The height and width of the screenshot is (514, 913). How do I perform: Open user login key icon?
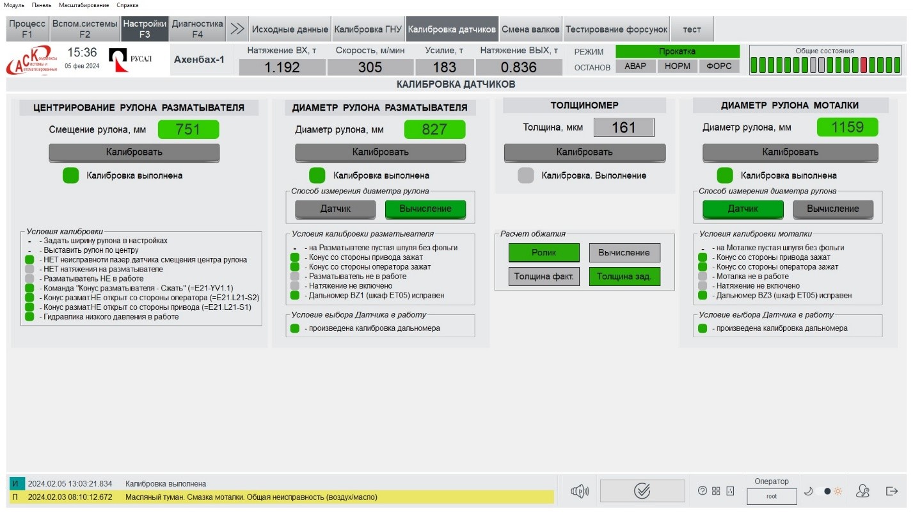[x=862, y=491]
